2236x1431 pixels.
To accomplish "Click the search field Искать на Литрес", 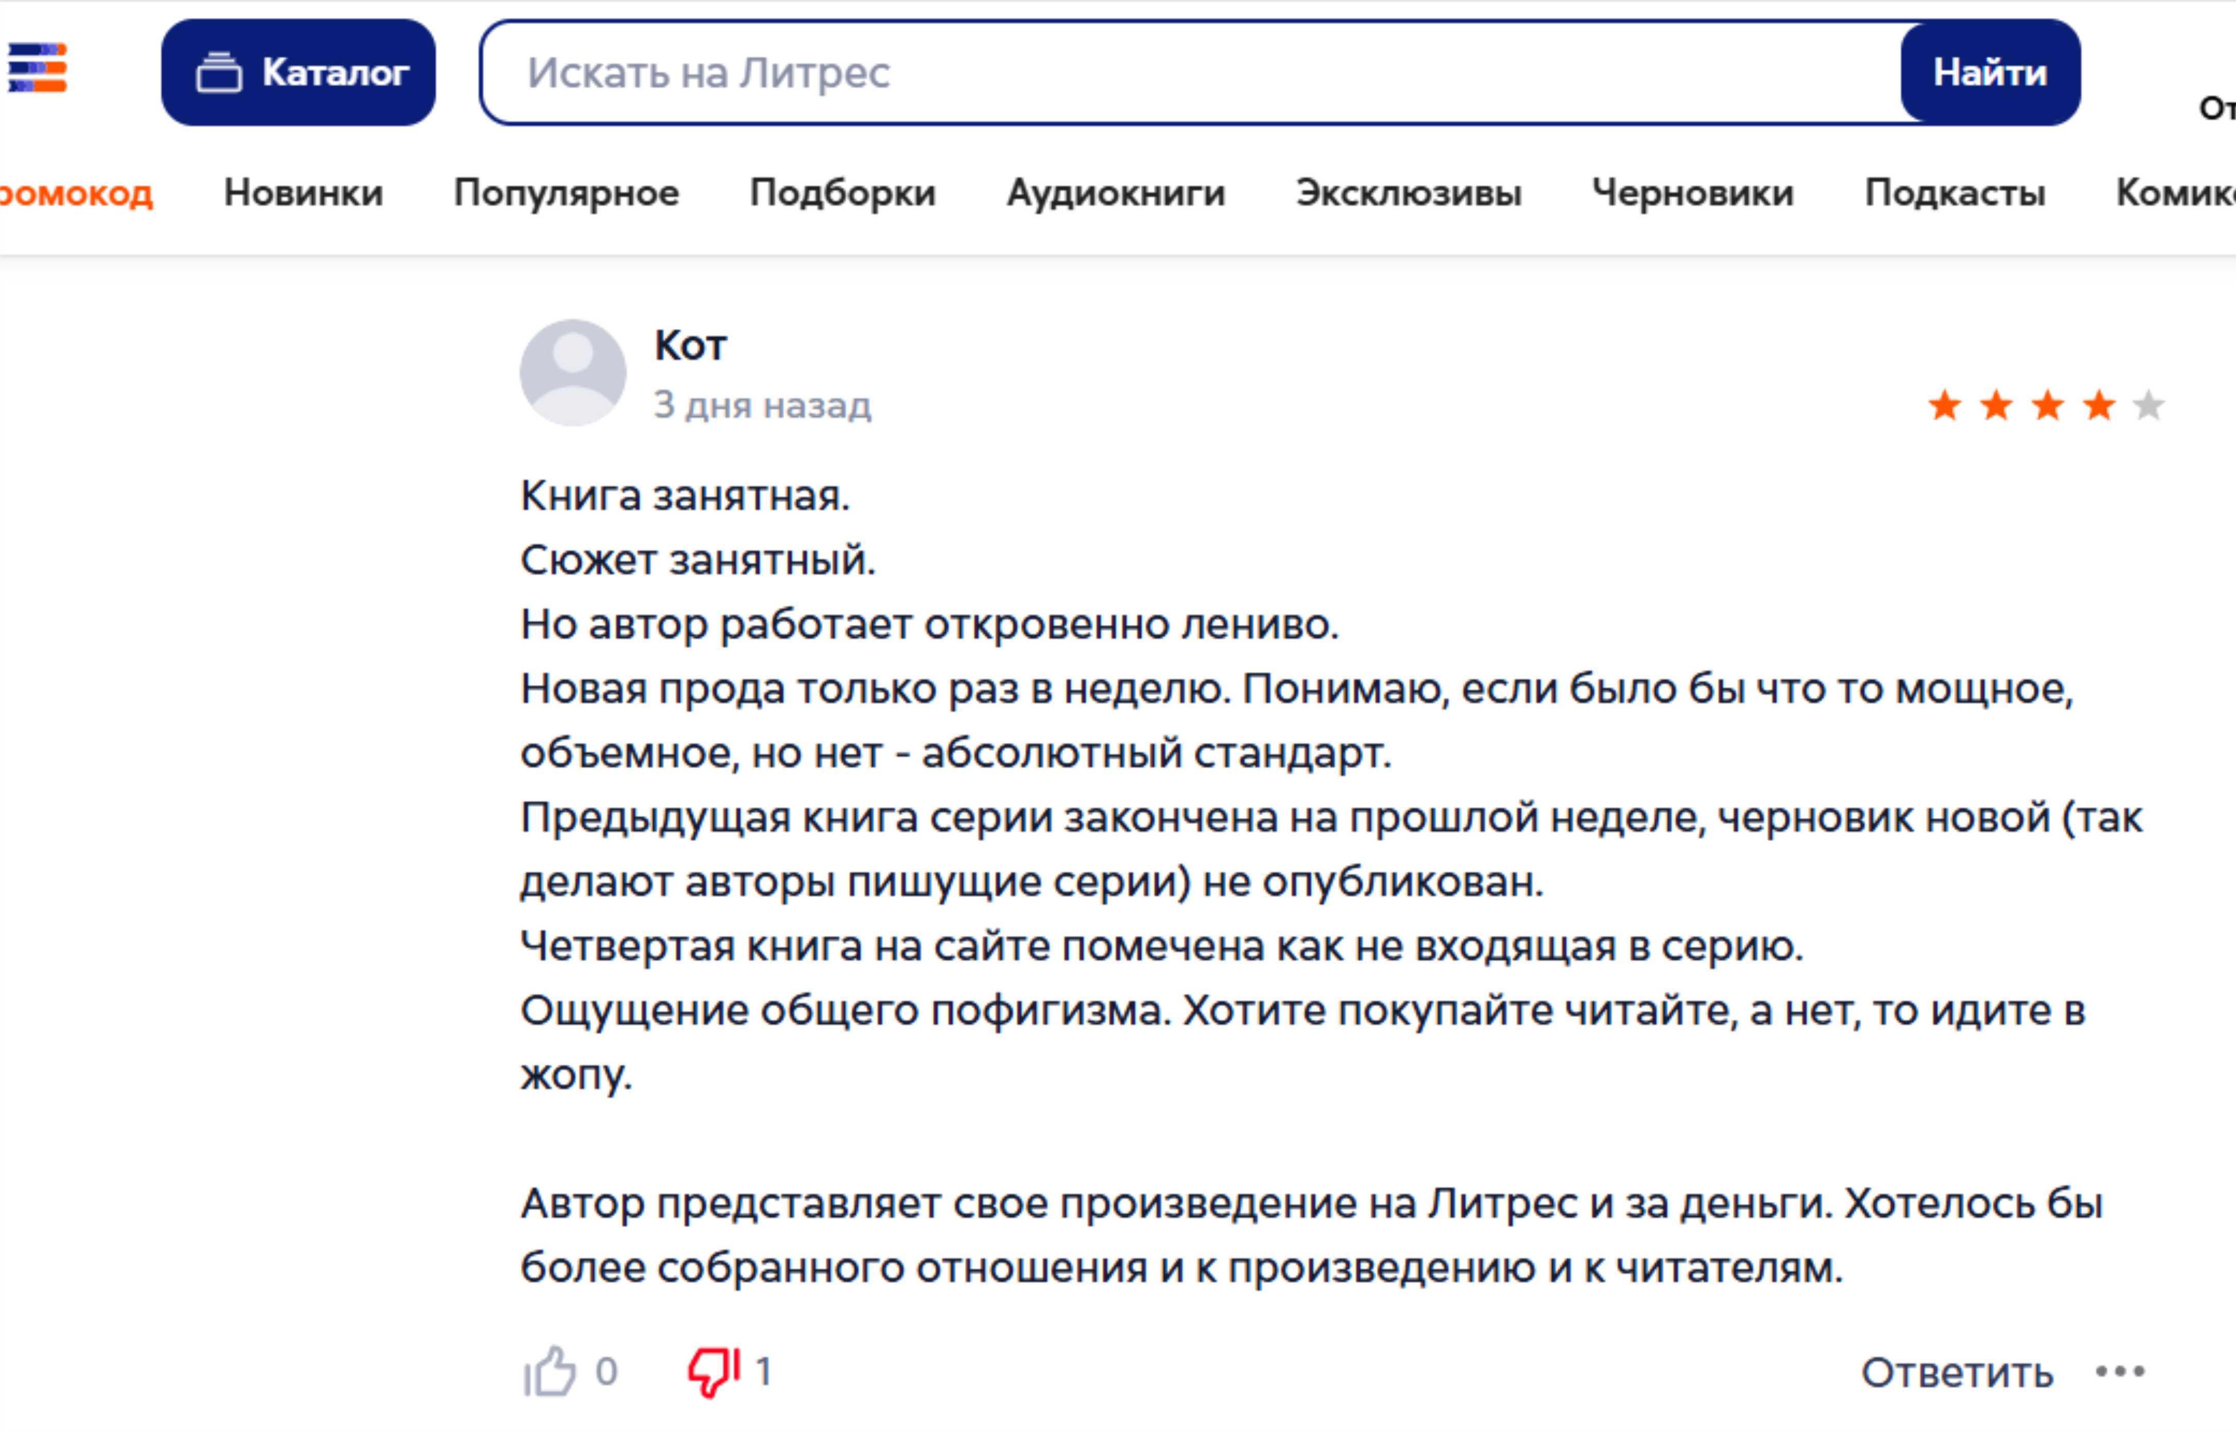I will (x=1189, y=73).
